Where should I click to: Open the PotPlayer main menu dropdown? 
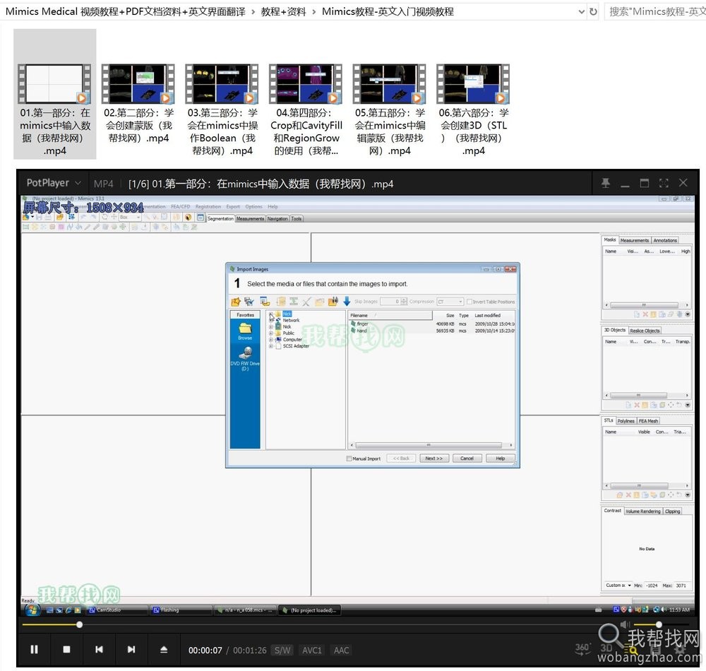(54, 183)
